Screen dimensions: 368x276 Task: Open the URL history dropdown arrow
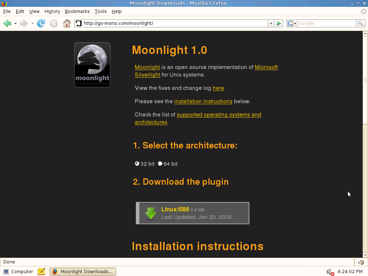(271, 23)
